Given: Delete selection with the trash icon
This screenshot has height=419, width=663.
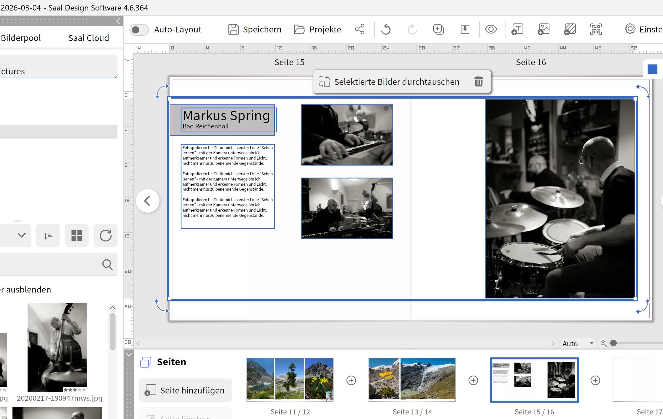Looking at the screenshot, I should pyautogui.click(x=479, y=82).
